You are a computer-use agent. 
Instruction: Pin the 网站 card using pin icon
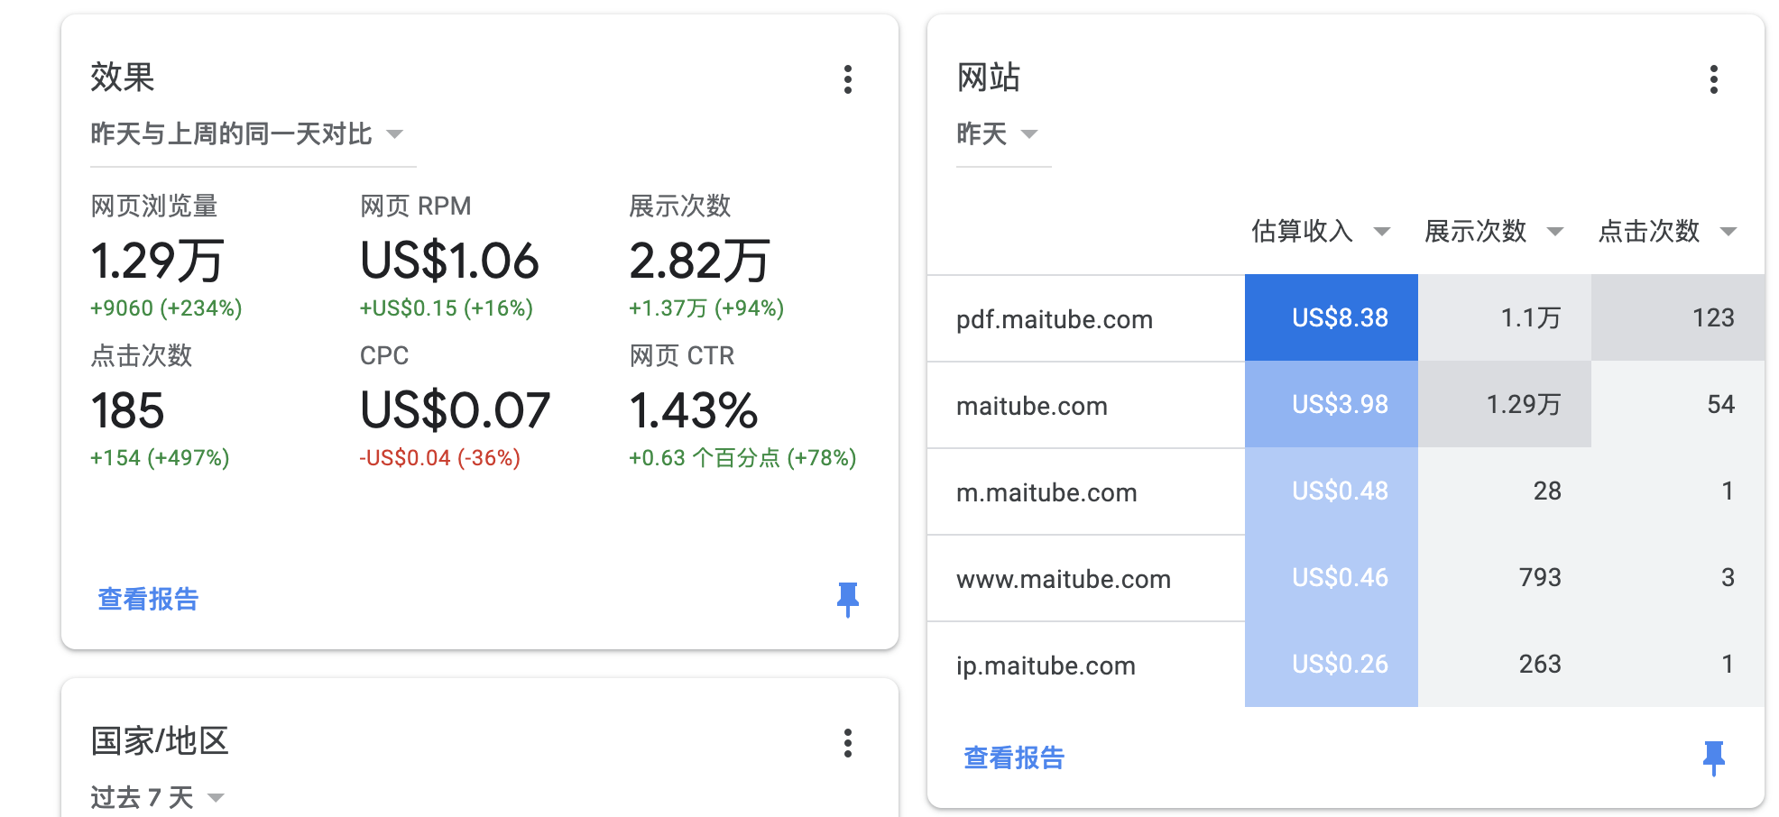click(x=1713, y=757)
